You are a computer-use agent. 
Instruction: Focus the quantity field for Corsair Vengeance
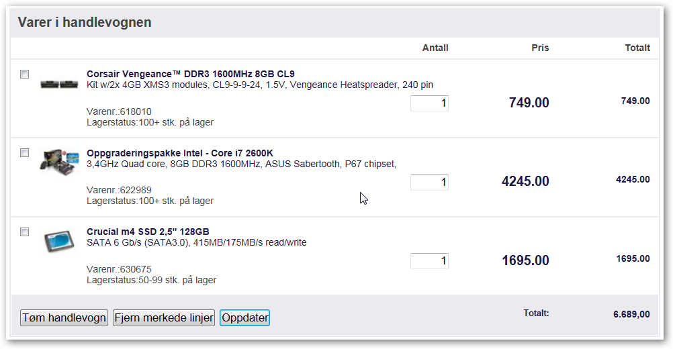429,103
